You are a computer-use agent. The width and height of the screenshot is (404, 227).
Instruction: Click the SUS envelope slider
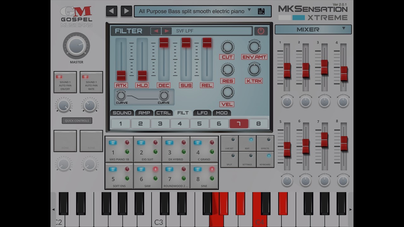coord(186,43)
